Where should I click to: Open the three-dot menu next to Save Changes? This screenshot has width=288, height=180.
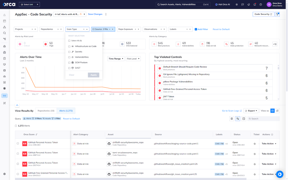point(106,14)
